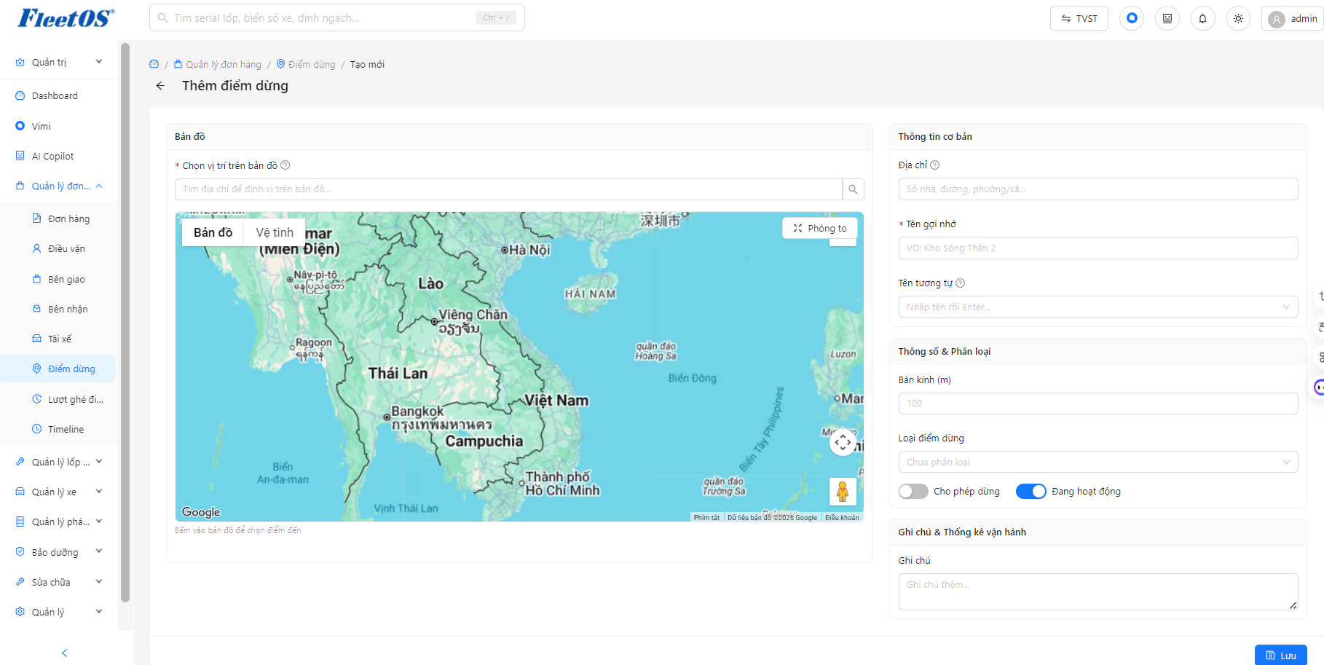Expand the Quản trị sidebar section
Image resolution: width=1324 pixels, height=665 pixels.
coord(59,63)
